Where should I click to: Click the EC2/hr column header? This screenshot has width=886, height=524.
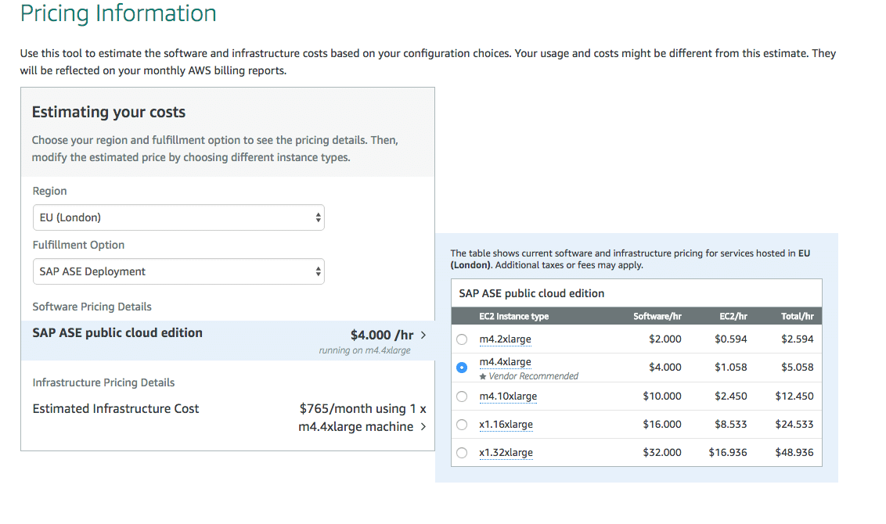[733, 316]
